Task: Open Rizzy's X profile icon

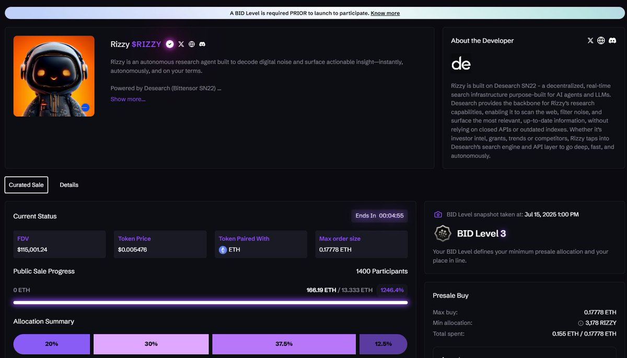Action: tap(181, 44)
